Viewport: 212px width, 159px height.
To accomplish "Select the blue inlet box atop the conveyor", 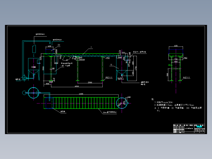I will pos(49,51).
